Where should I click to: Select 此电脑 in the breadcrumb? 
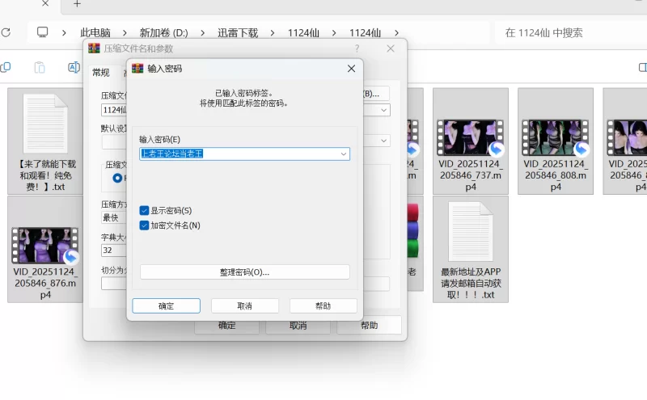point(95,32)
